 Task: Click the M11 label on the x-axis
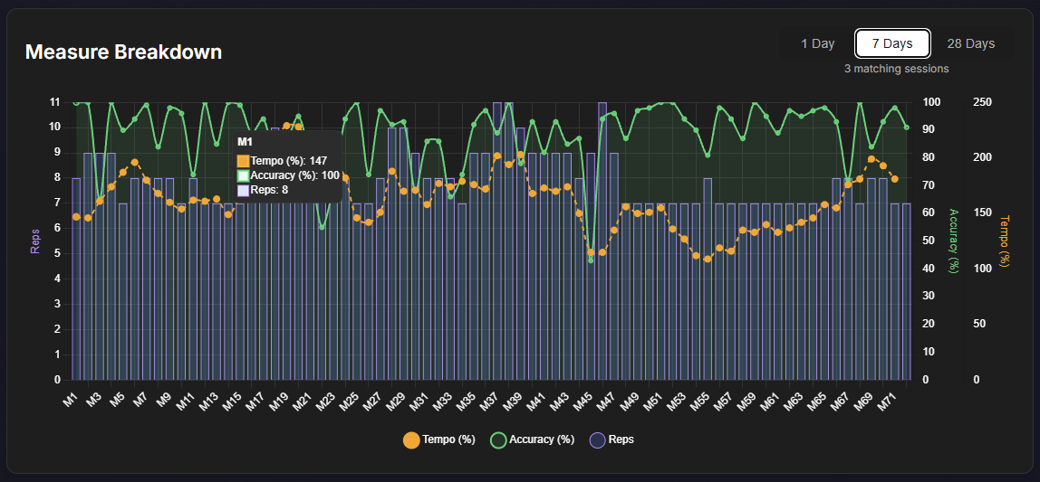click(x=184, y=400)
